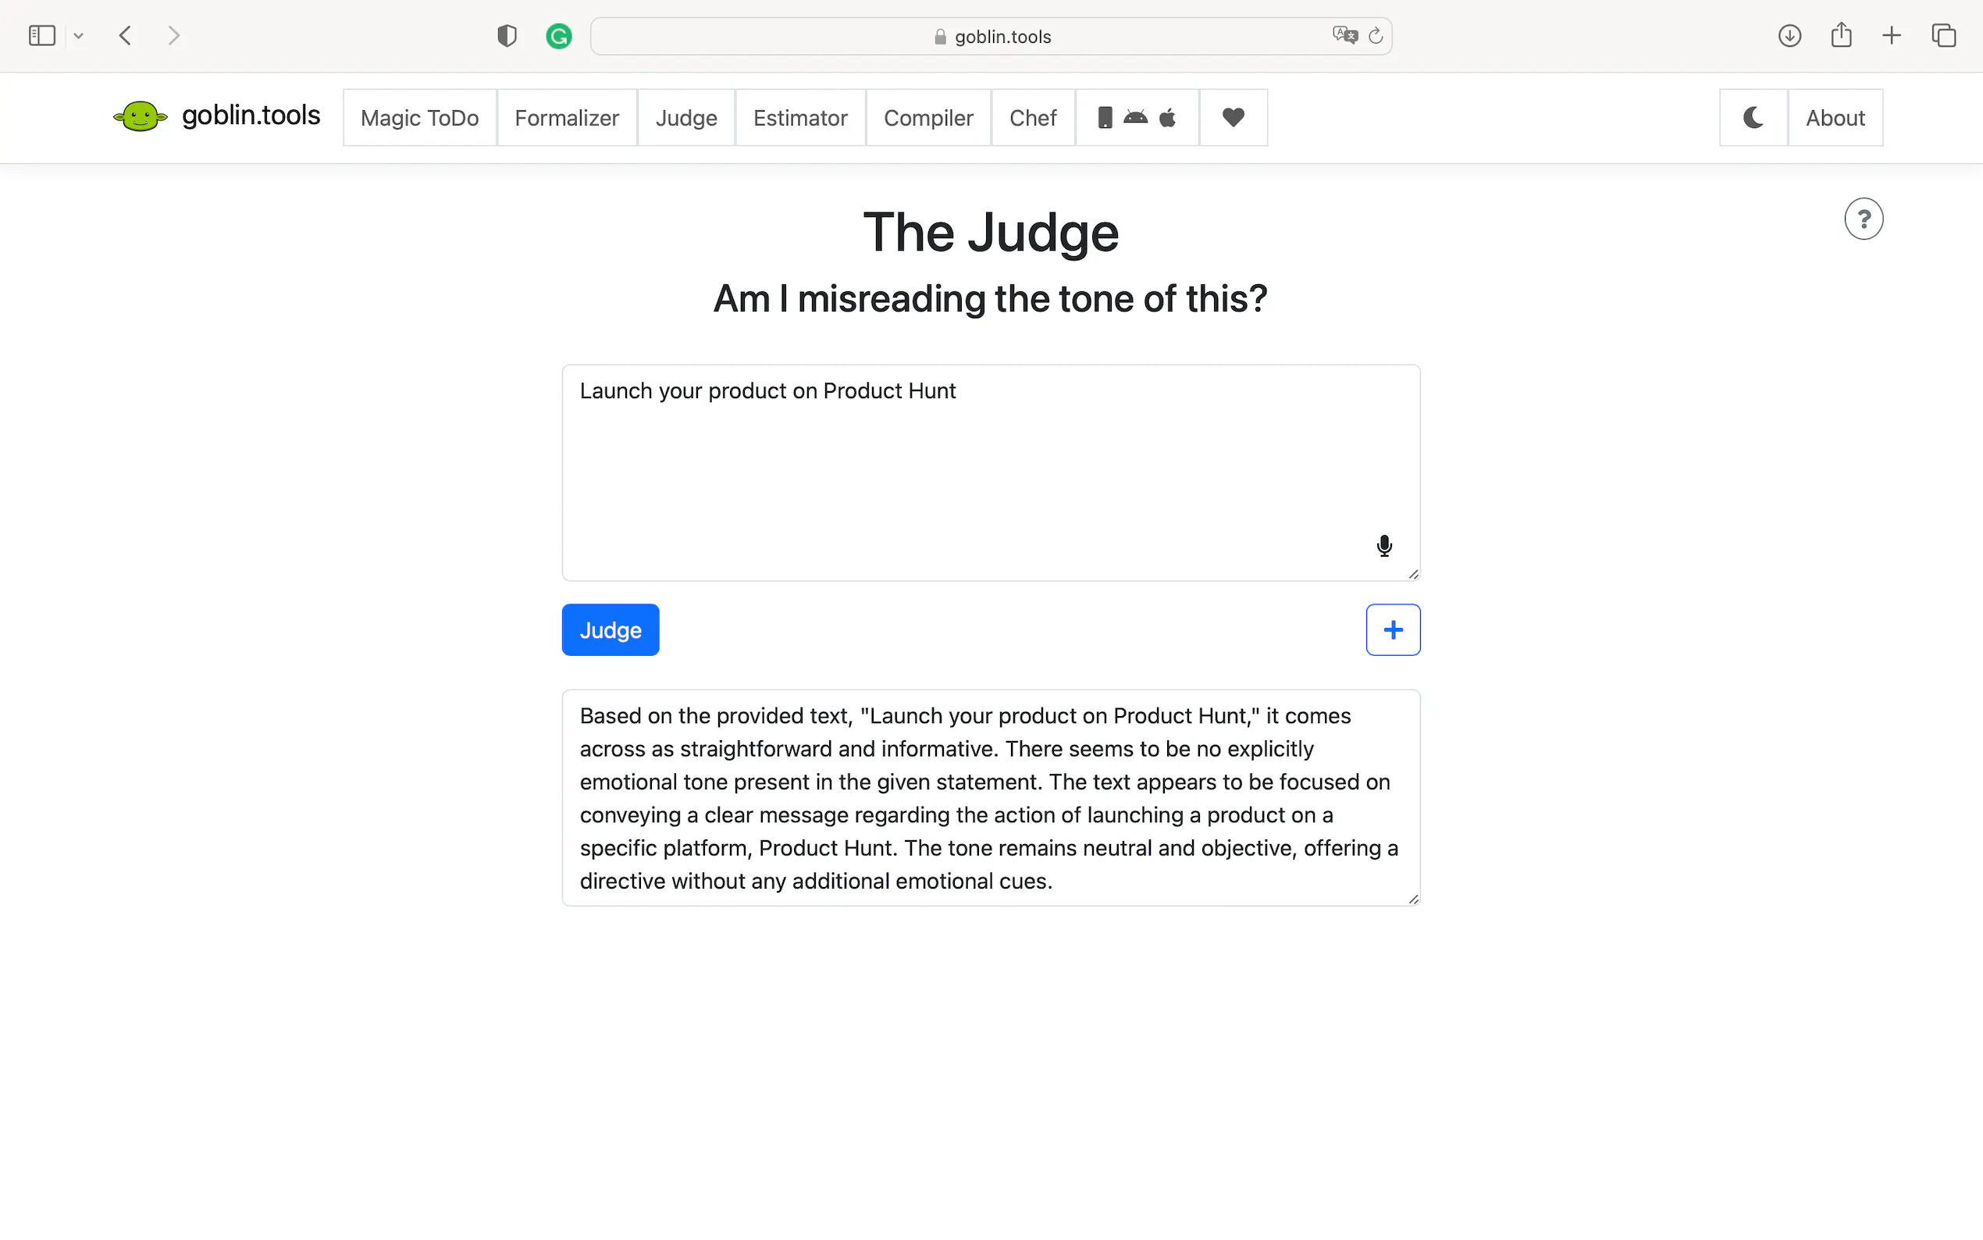Click the privacy shield icon

click(x=507, y=36)
